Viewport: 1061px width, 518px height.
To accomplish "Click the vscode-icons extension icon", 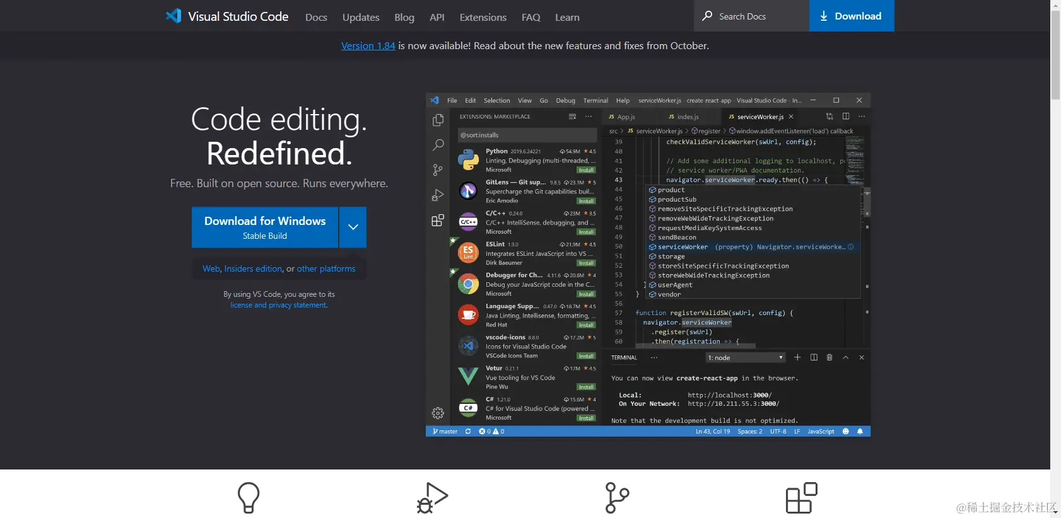I will click(468, 345).
